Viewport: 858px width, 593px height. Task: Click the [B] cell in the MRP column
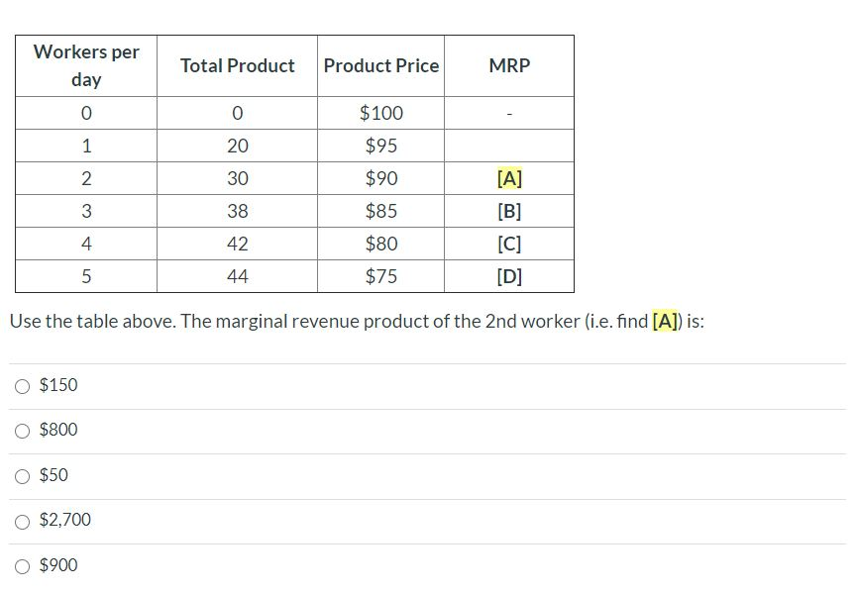click(x=508, y=210)
